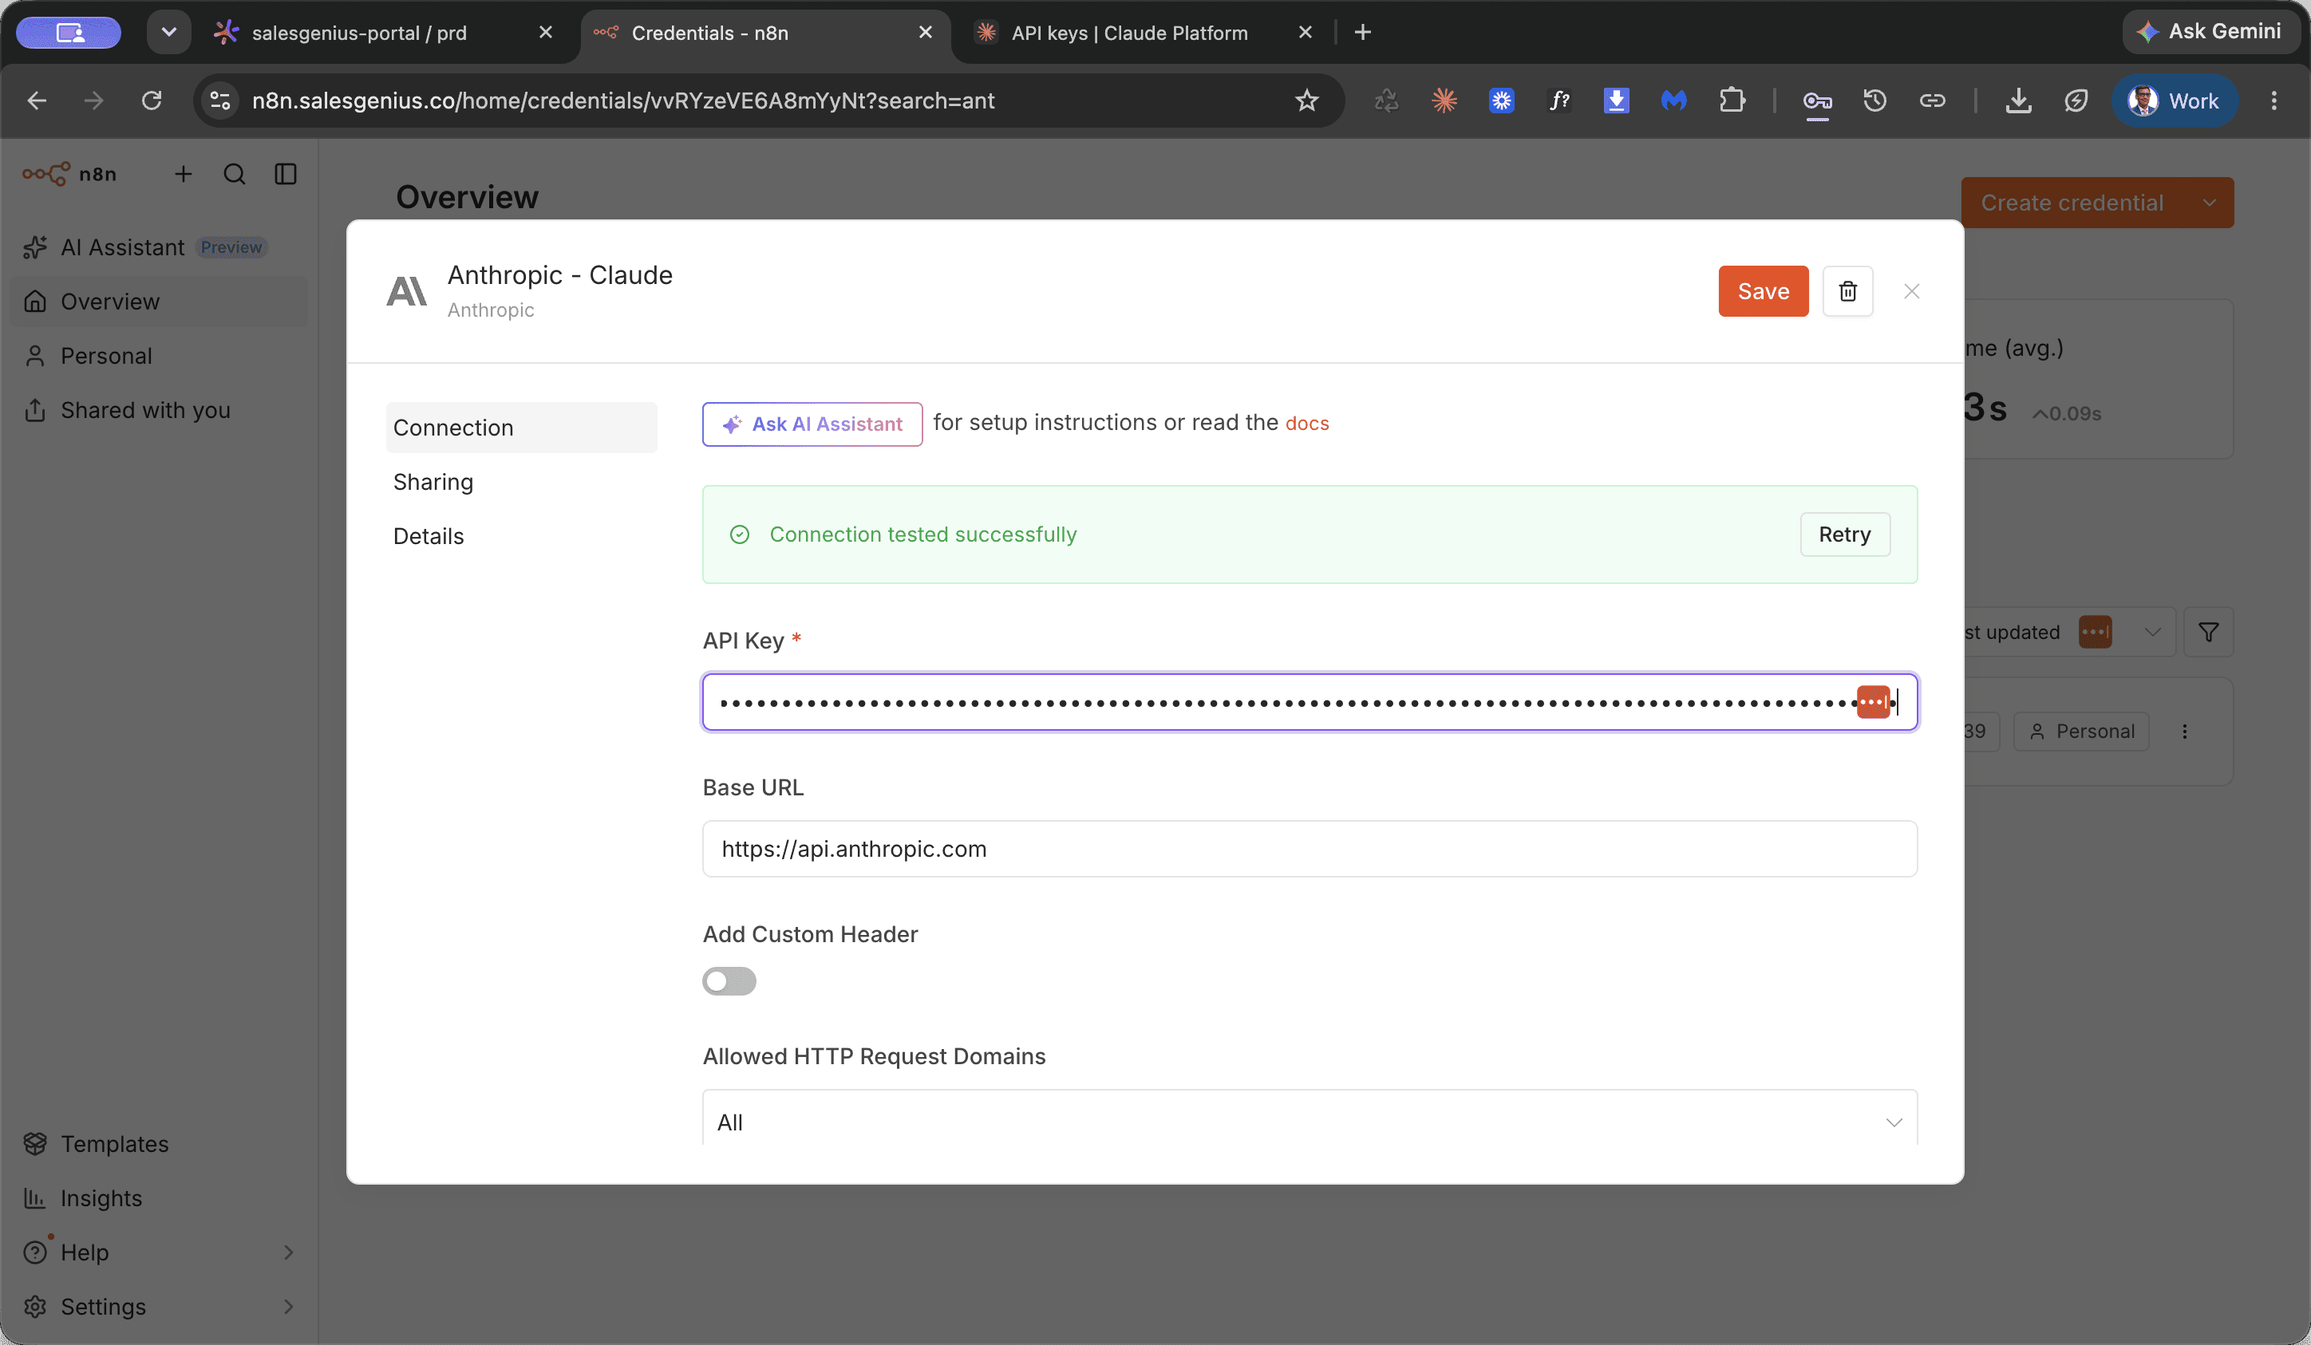Image resolution: width=2311 pixels, height=1345 pixels.
Task: Toggle the Add Custom Header switch
Action: click(729, 981)
